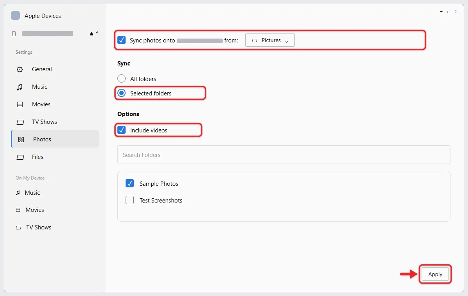
Task: Click the Apple Devices title text
Action: click(43, 16)
